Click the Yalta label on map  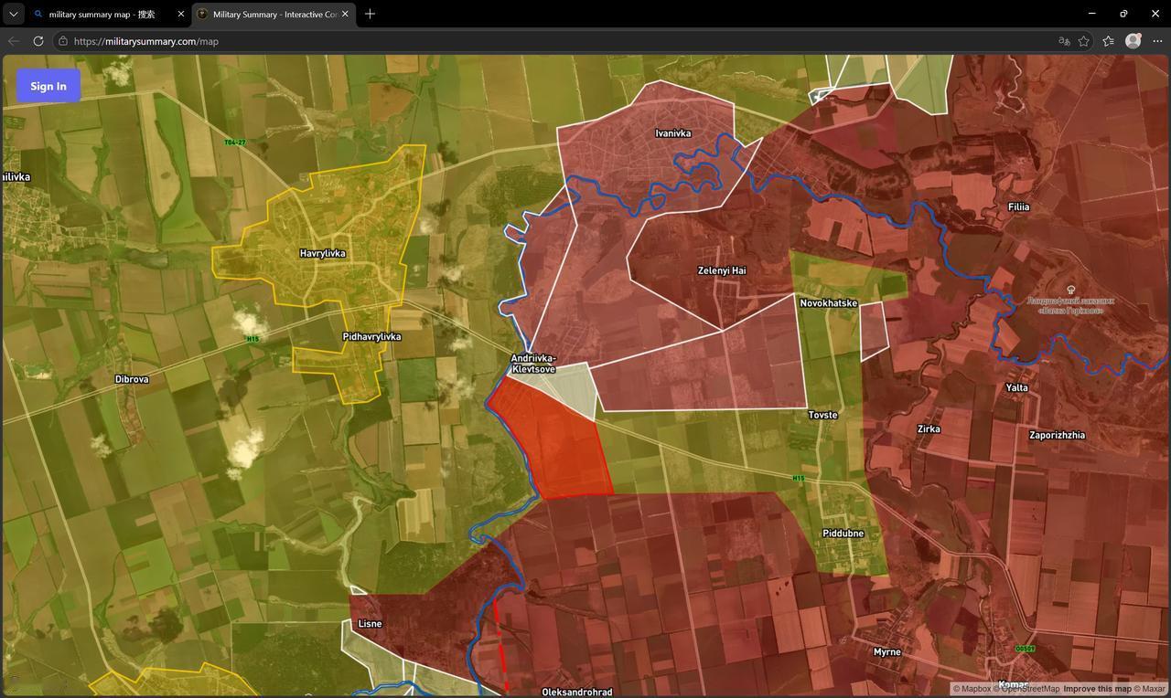click(x=1016, y=387)
